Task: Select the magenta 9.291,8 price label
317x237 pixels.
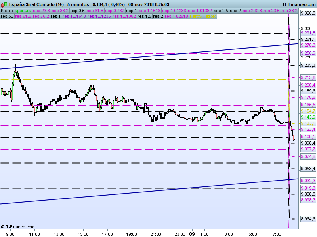Action: [308, 33]
